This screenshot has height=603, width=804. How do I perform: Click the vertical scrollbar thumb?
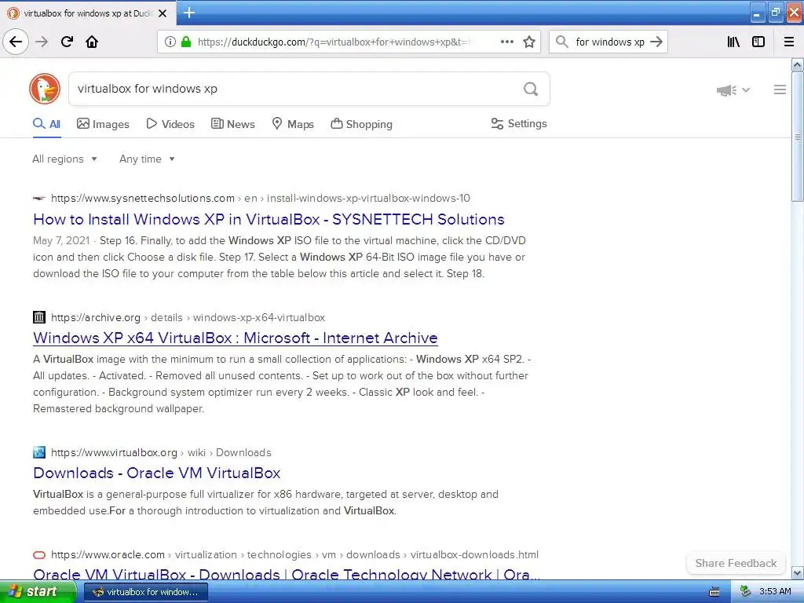798,137
